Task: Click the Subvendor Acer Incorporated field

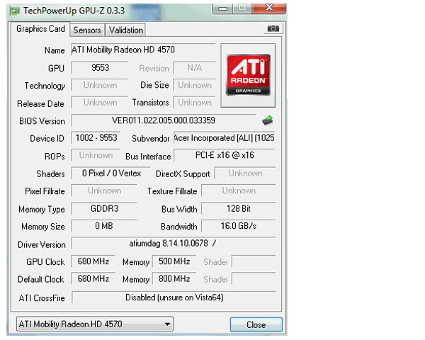Action: tap(224, 138)
